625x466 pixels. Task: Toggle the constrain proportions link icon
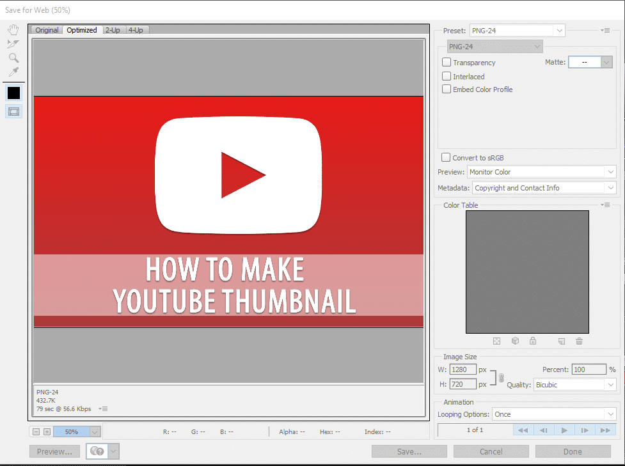501,378
